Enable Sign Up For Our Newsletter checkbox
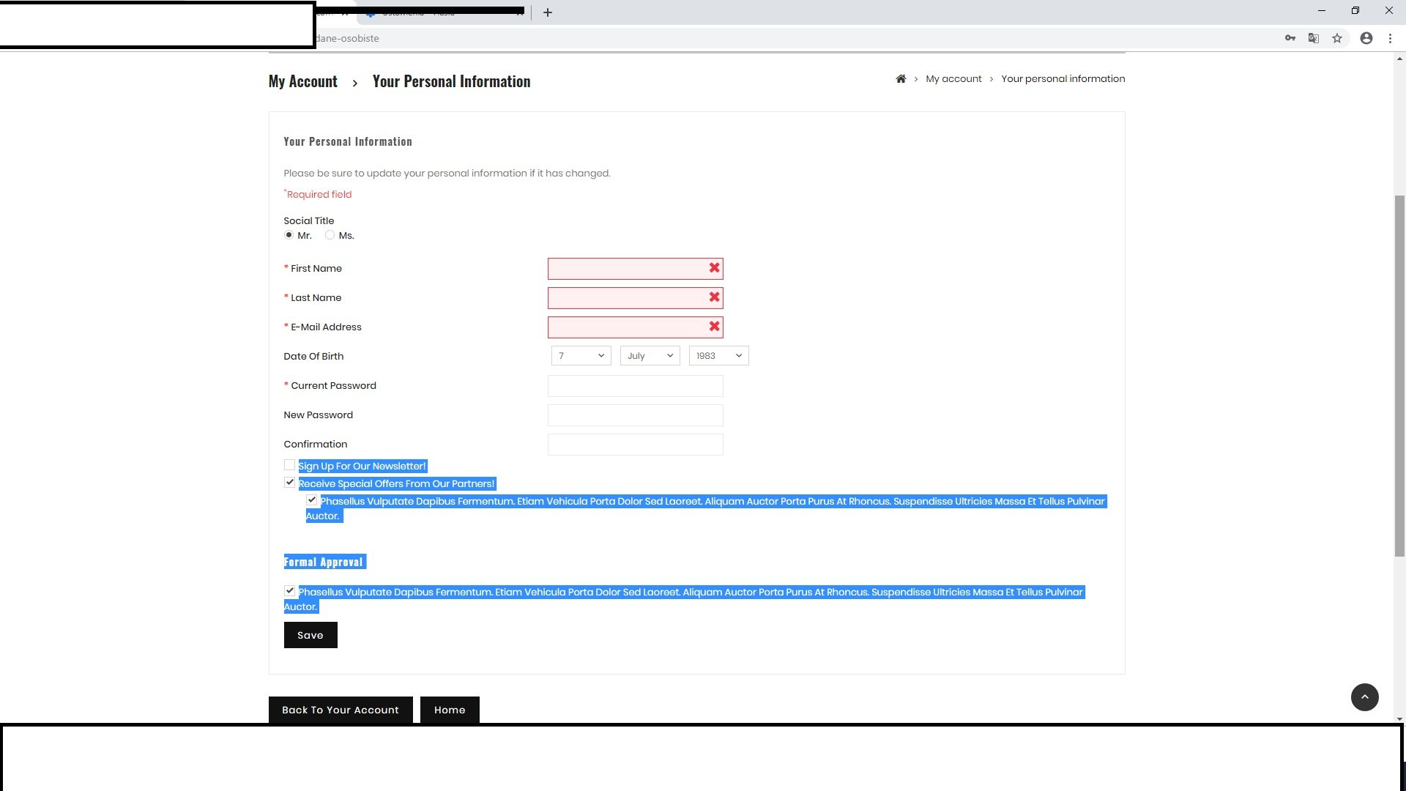1406x791 pixels. 289,465
